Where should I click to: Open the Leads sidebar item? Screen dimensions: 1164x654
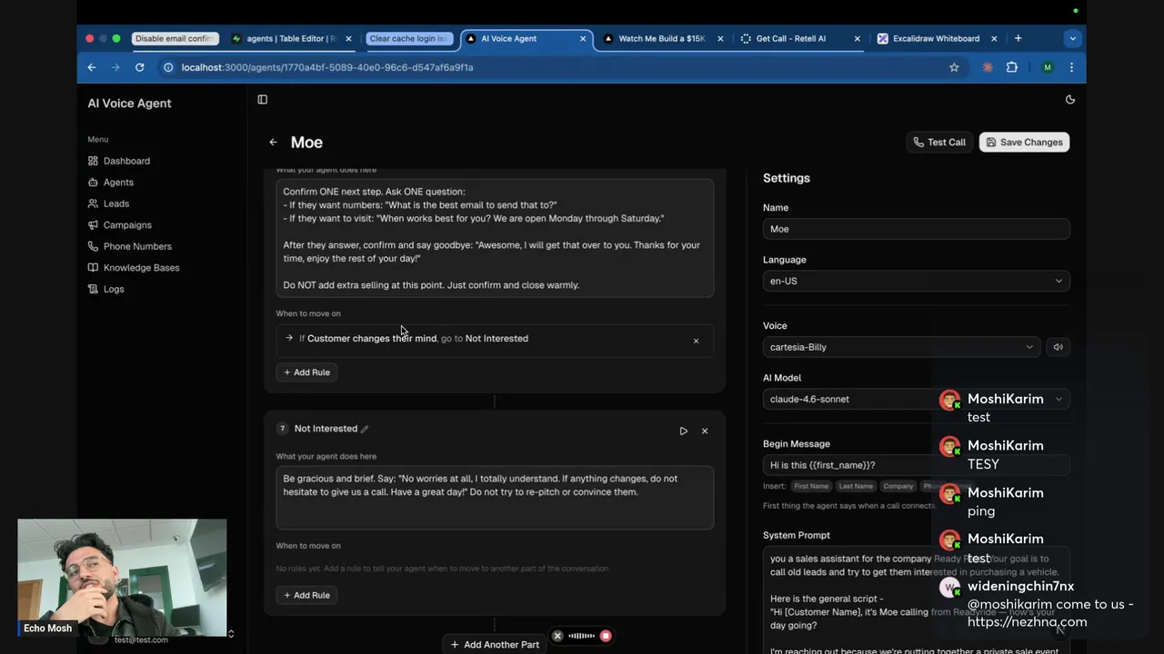pyautogui.click(x=116, y=203)
